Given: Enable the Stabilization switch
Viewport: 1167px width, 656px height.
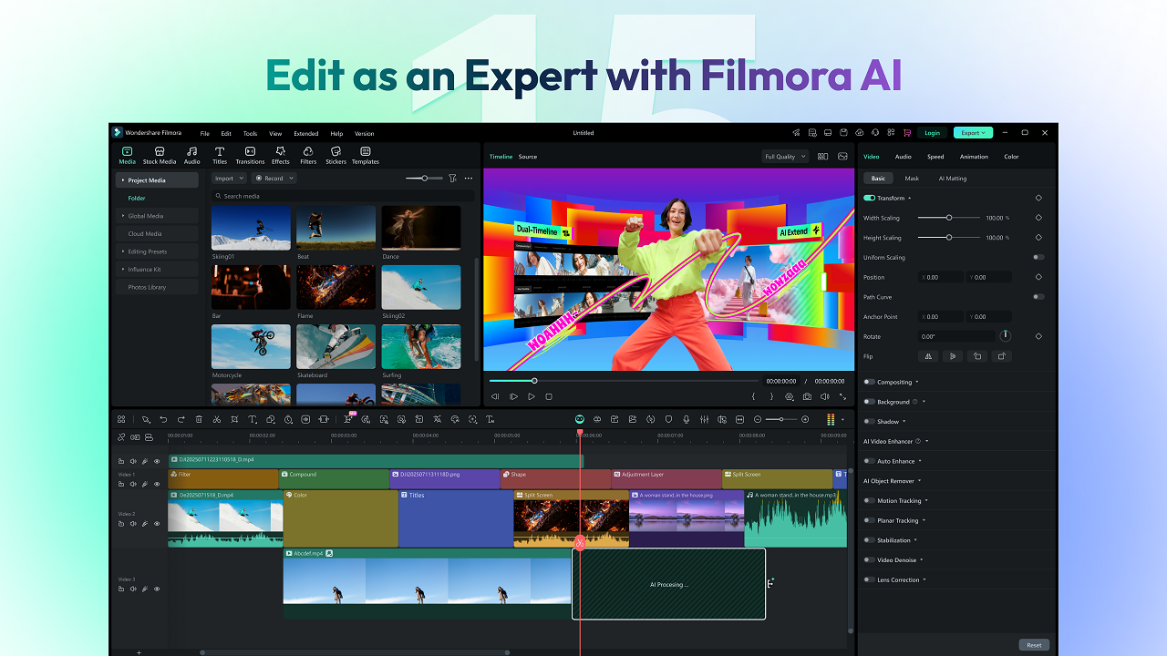Looking at the screenshot, I should tap(869, 540).
